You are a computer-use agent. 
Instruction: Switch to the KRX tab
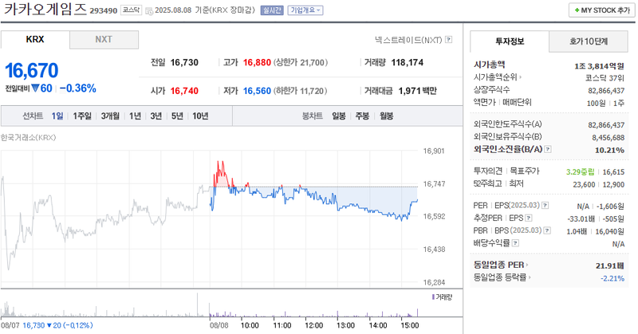point(35,40)
